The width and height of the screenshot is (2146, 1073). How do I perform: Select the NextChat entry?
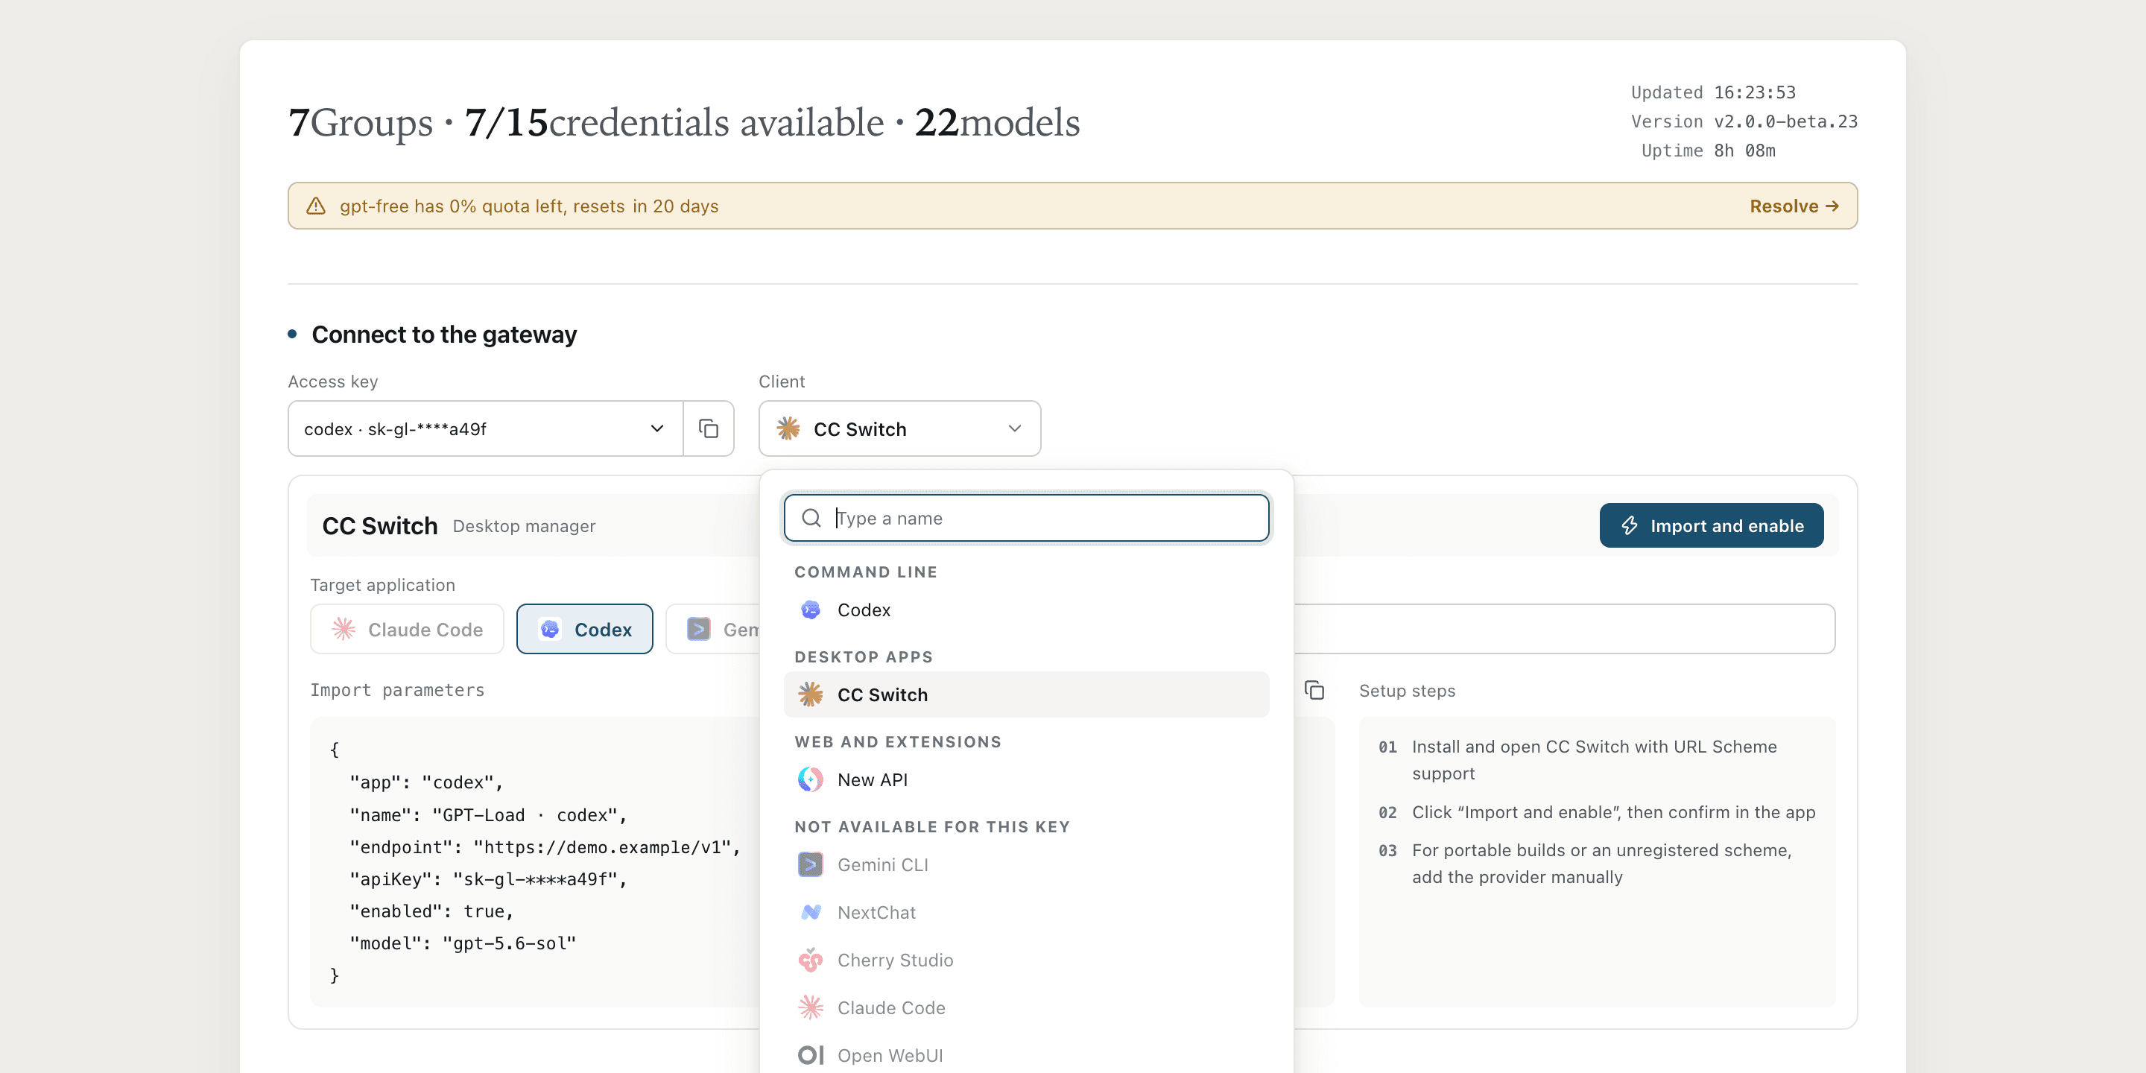pyautogui.click(x=1026, y=912)
